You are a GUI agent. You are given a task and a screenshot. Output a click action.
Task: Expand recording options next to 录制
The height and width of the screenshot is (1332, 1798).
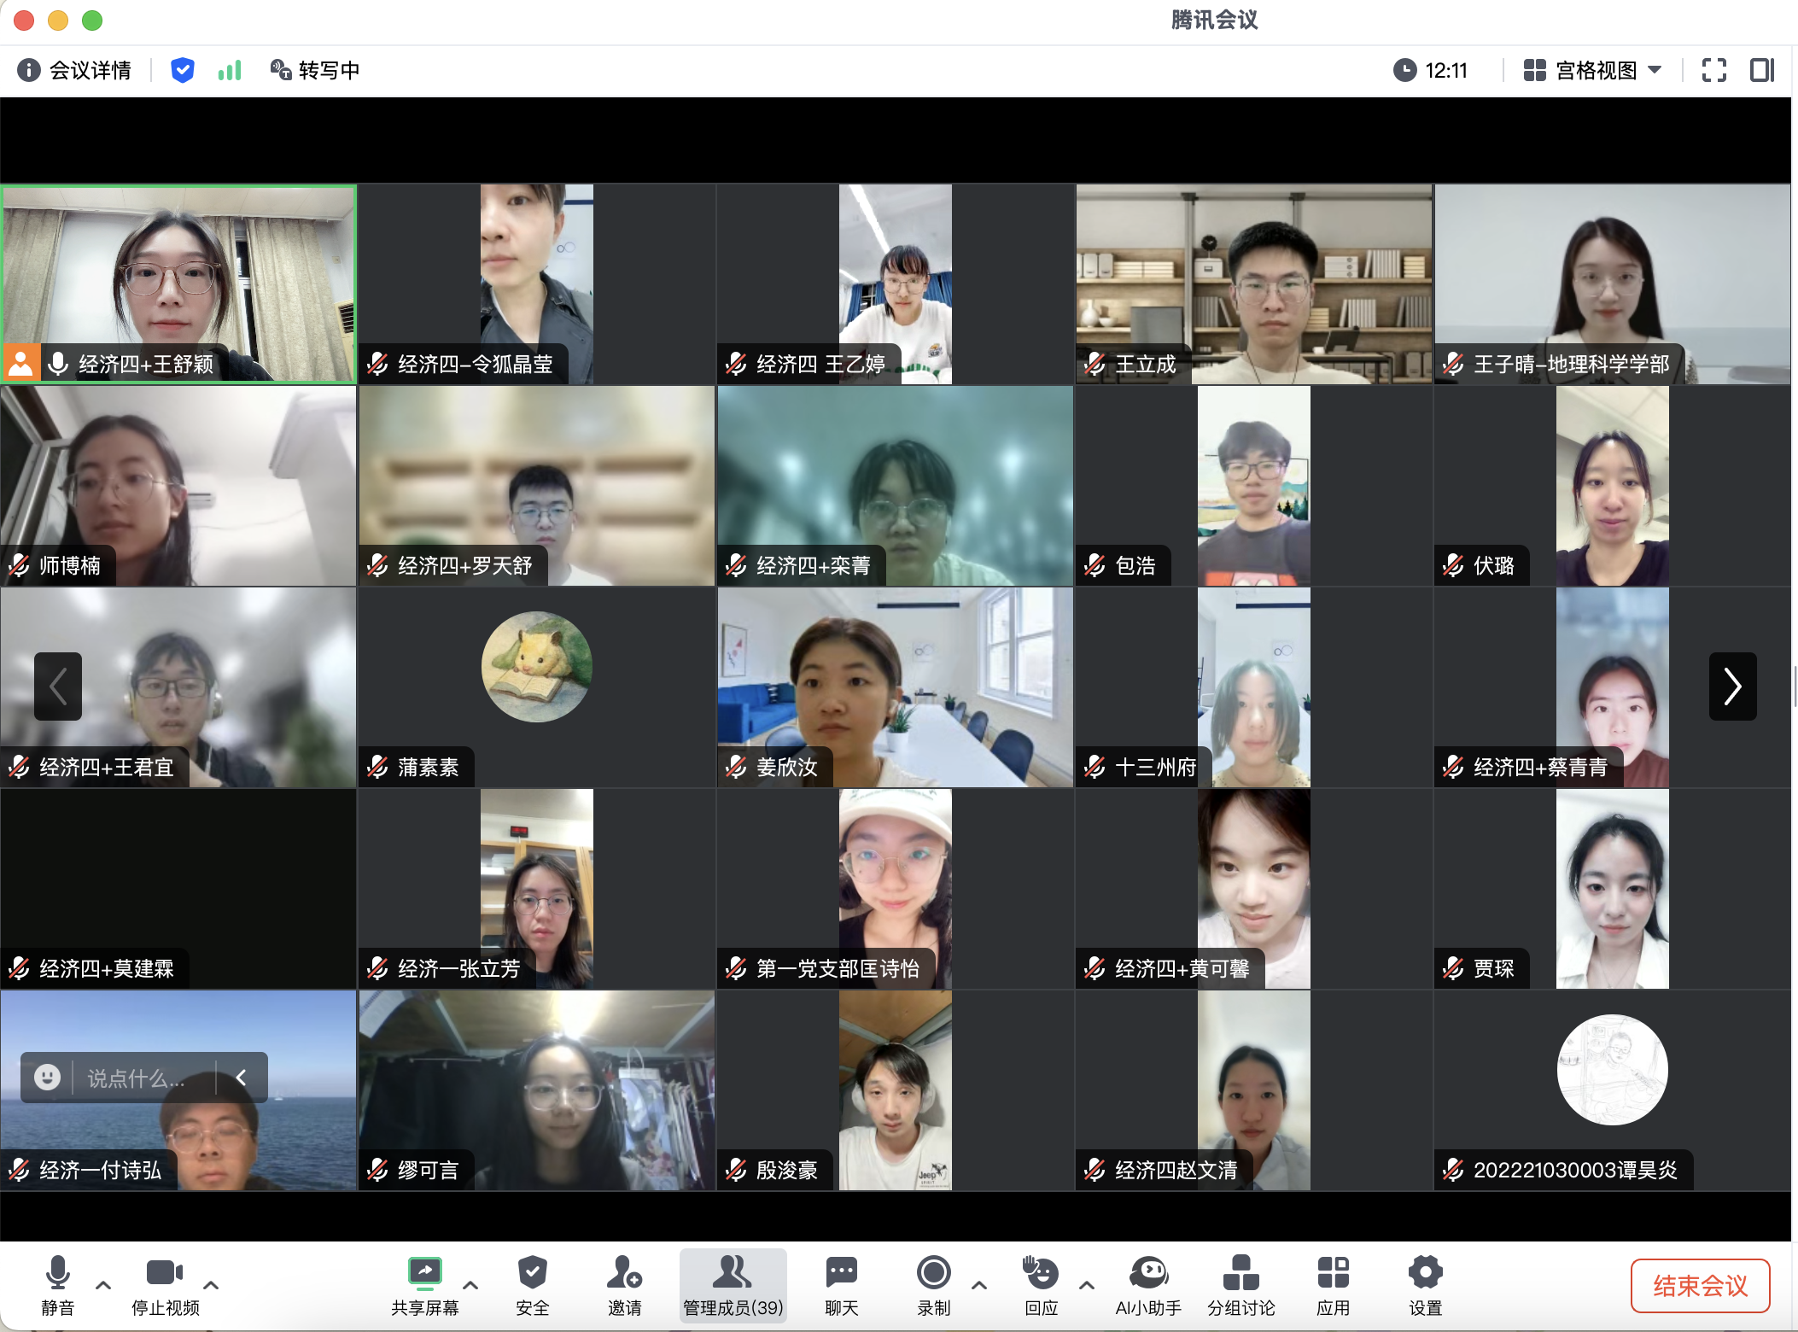[978, 1284]
